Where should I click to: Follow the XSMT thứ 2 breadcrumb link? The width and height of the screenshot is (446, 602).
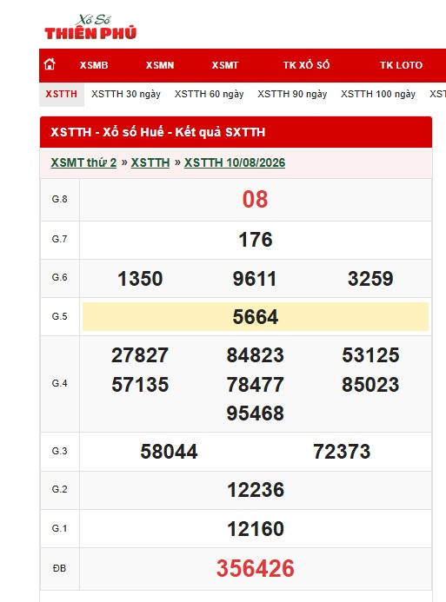[x=83, y=162]
